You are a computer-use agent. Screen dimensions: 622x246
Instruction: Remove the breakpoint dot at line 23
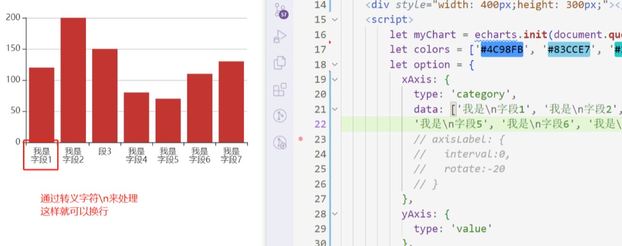[x=300, y=139]
